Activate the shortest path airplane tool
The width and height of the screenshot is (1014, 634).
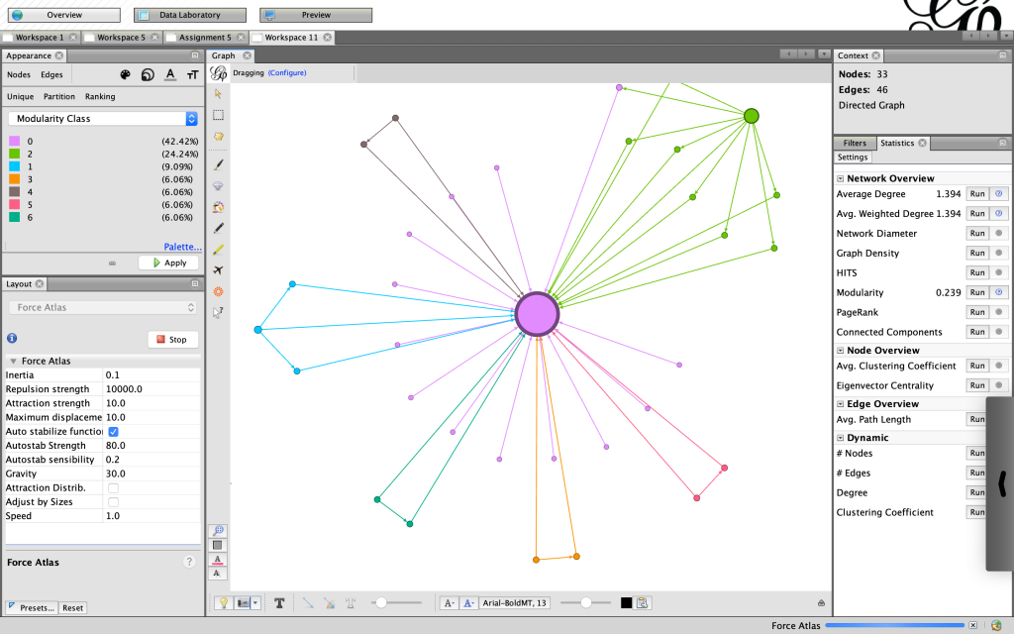coord(218,269)
